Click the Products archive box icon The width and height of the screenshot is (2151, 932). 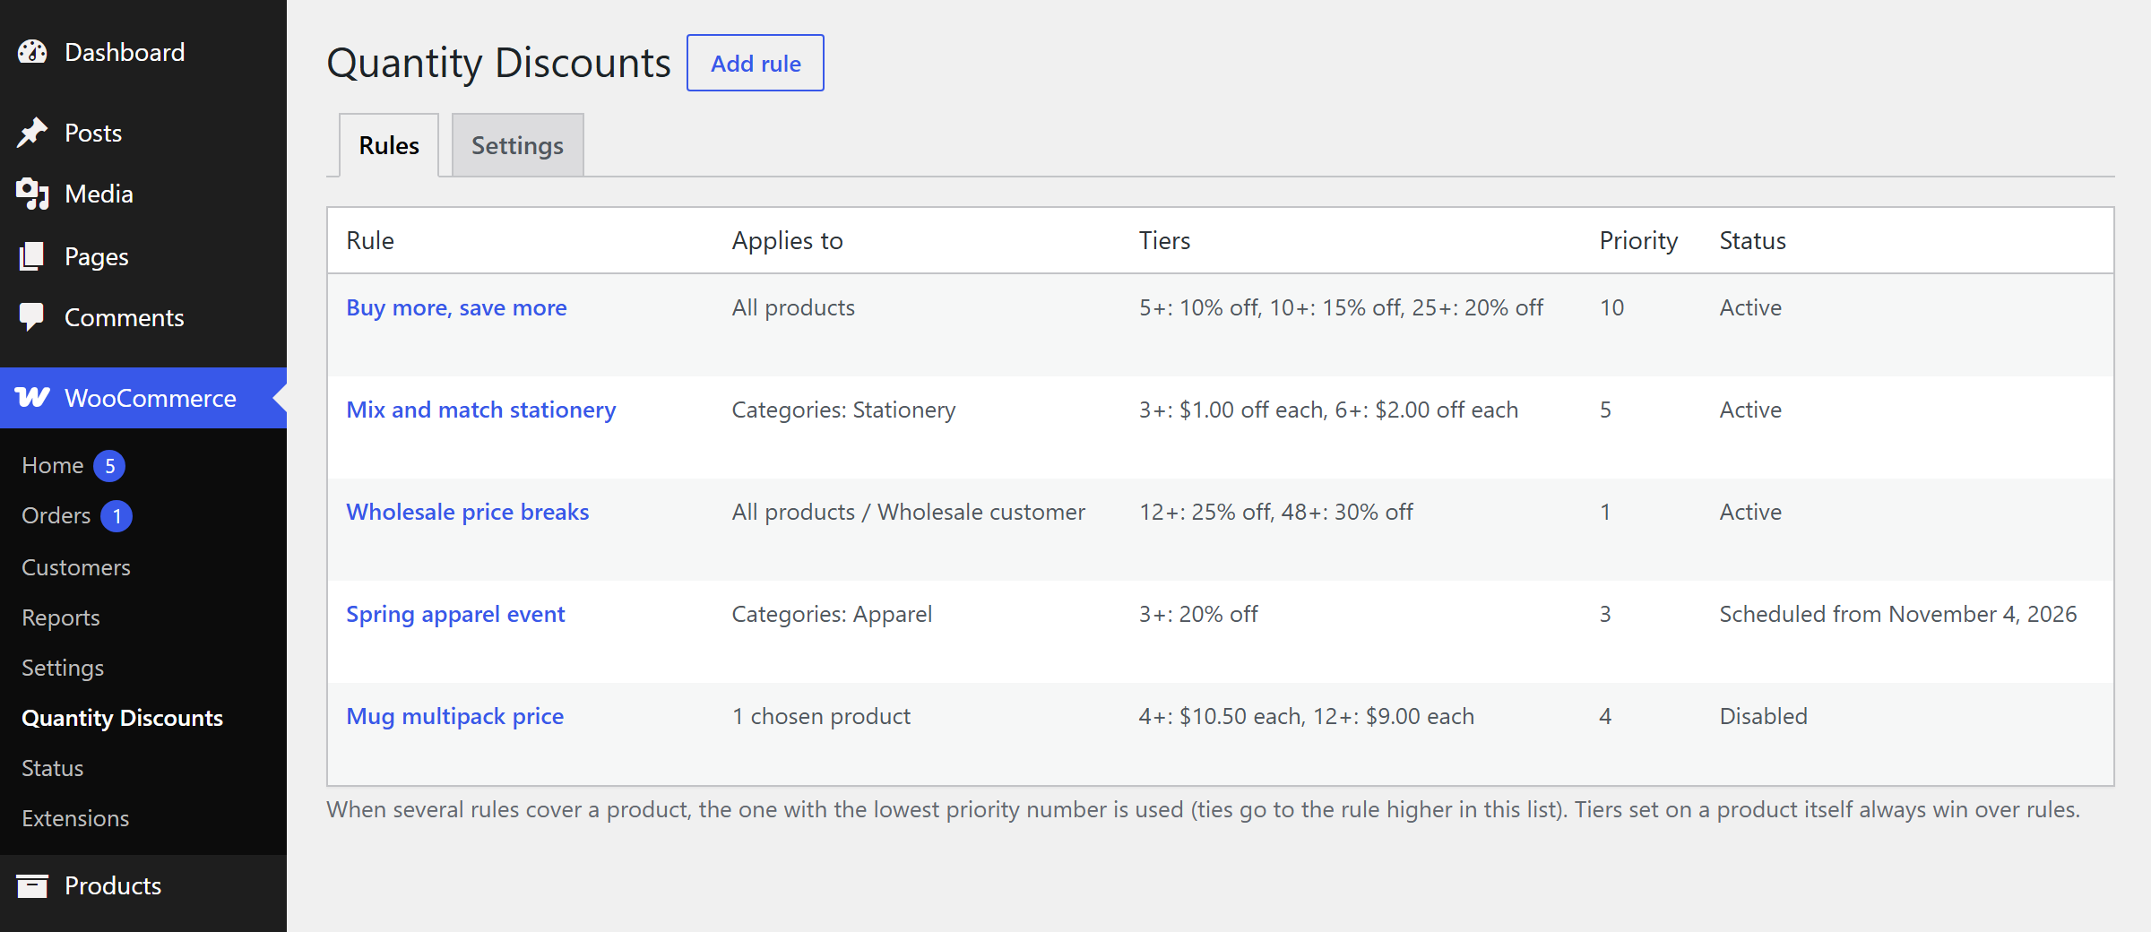(32, 885)
